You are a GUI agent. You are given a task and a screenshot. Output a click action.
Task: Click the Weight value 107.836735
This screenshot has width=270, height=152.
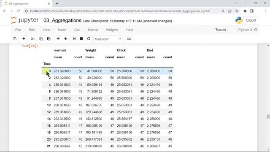(x=94, y=105)
